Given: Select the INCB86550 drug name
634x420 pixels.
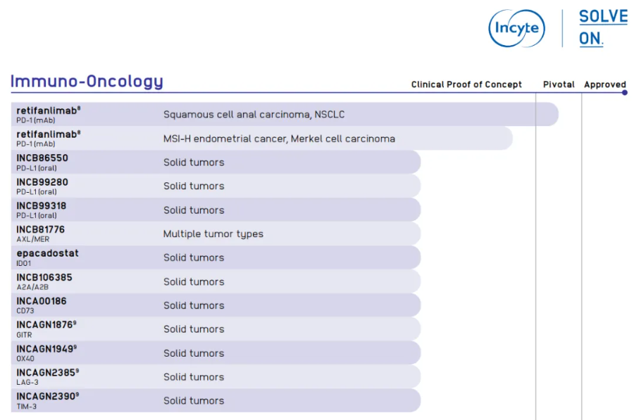Looking at the screenshot, I should 42,158.
